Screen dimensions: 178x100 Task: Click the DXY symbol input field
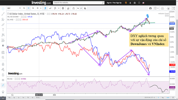[12, 8]
